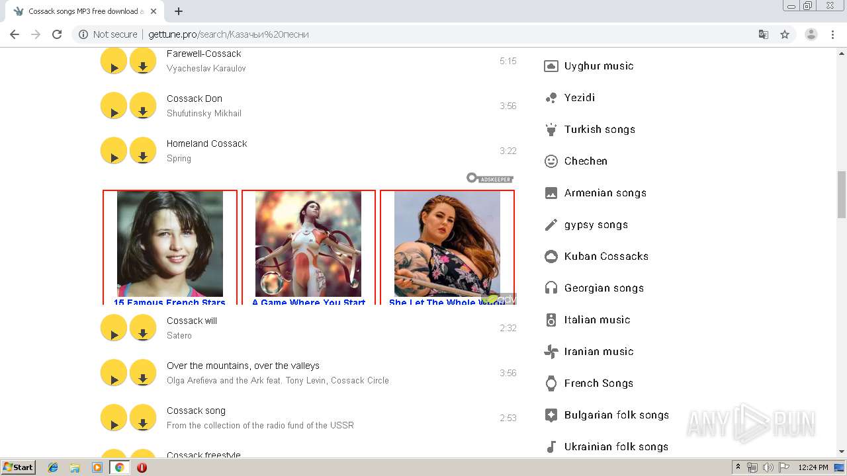Open the 15 Famous French Stars ad

pos(170,247)
